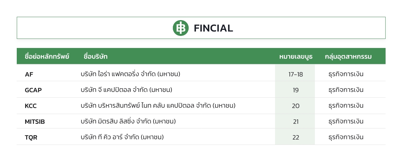Click the FINCIAL title text
The width and height of the screenshot is (402, 160).
(213, 28)
